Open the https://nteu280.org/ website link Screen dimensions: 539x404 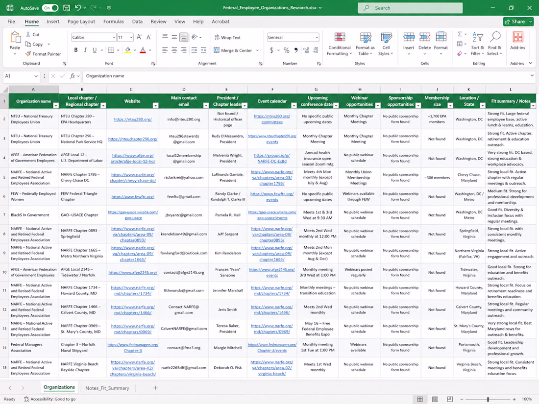[x=133, y=119]
